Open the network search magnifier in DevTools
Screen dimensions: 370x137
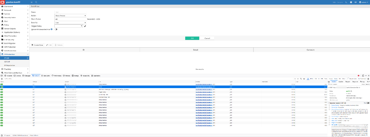[301, 79]
